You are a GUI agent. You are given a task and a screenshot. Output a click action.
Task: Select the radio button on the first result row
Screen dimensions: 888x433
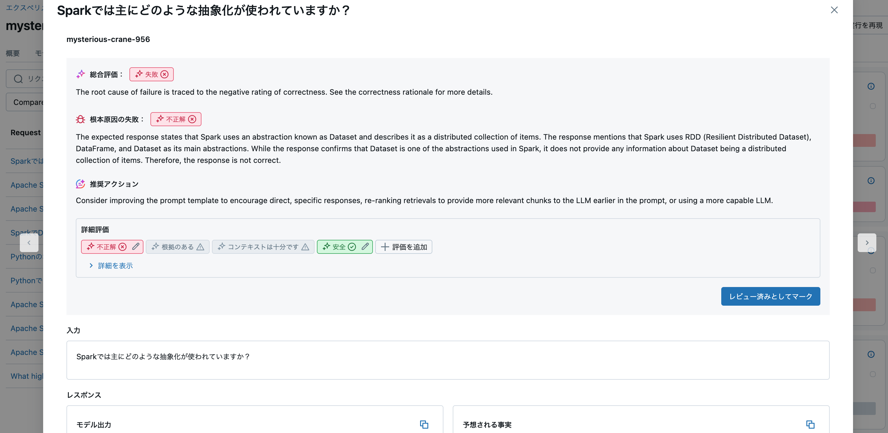[x=873, y=106]
